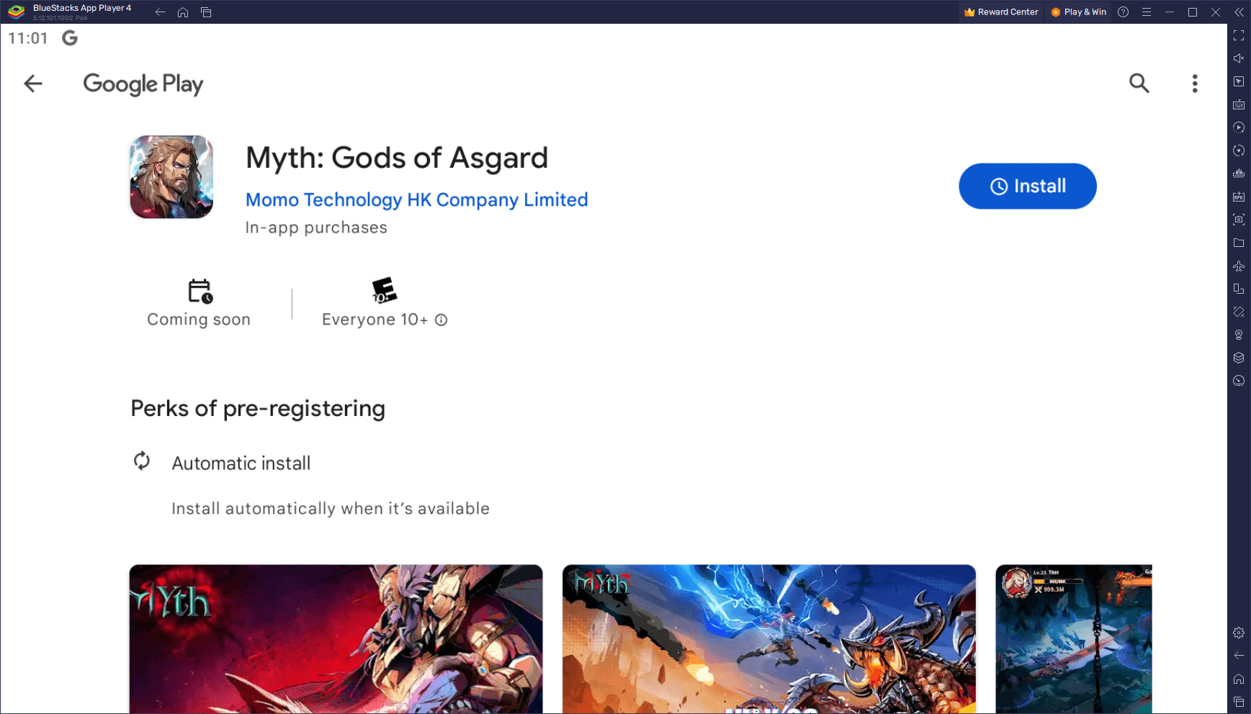Open Momo Technology HK Company Limited developer page
Viewport: 1251px width, 714px height.
coord(416,199)
